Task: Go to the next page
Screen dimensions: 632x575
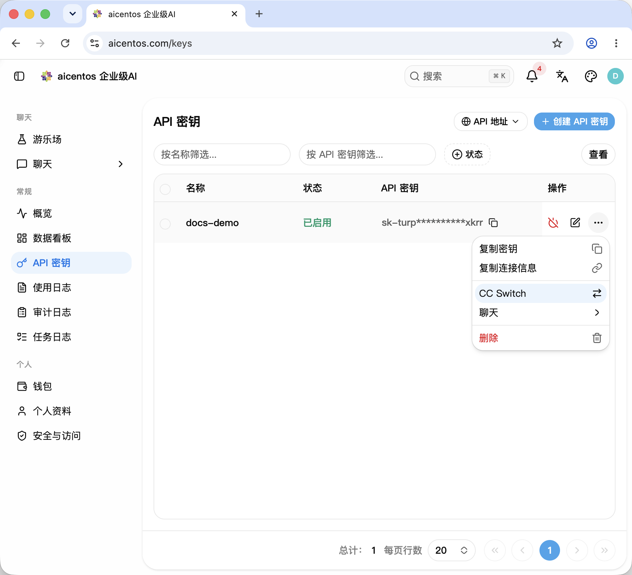Action: coord(577,550)
